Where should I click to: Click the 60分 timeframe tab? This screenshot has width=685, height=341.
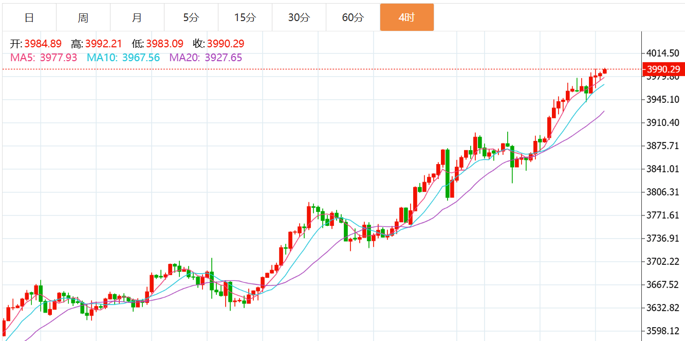point(353,17)
